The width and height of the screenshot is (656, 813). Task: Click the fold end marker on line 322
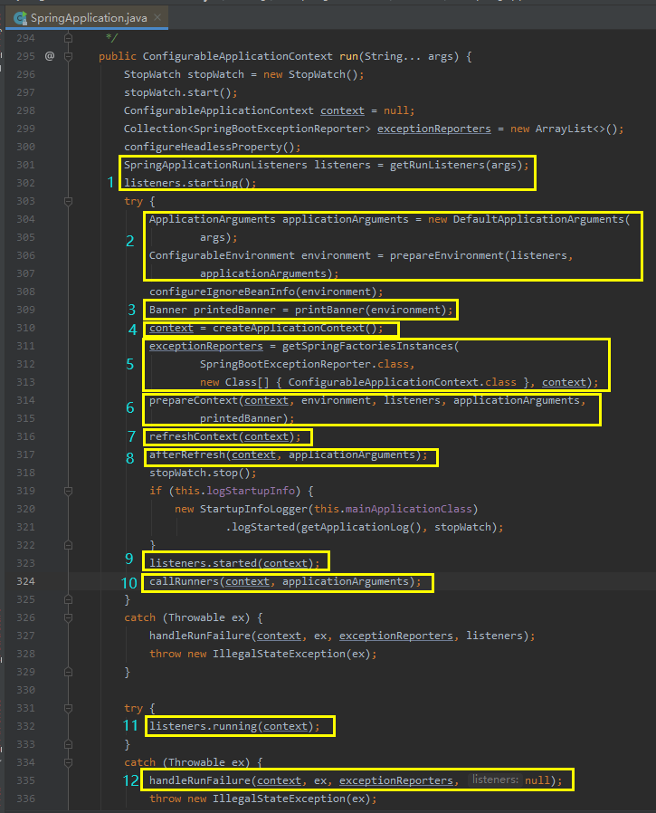coord(68,545)
